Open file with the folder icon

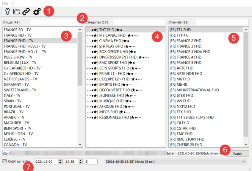pos(17,12)
